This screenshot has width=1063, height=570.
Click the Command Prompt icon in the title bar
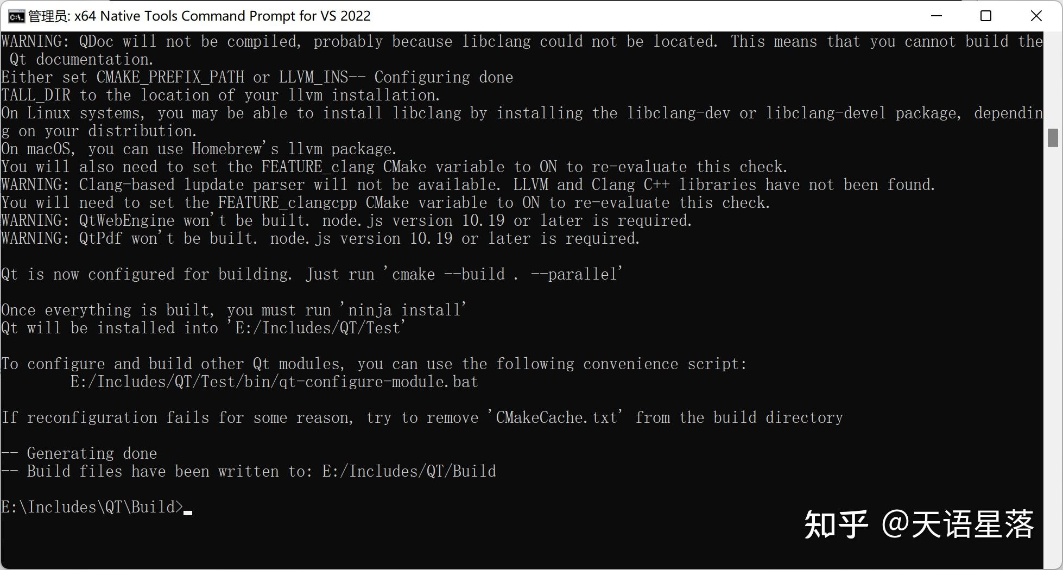16,16
